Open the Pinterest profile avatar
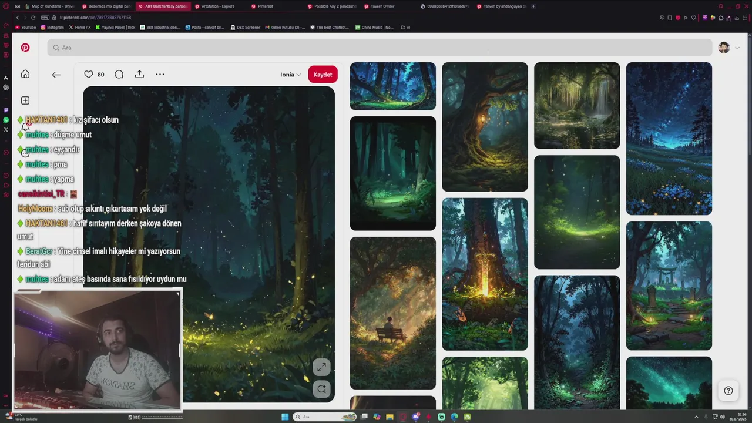The image size is (752, 423). click(x=724, y=48)
